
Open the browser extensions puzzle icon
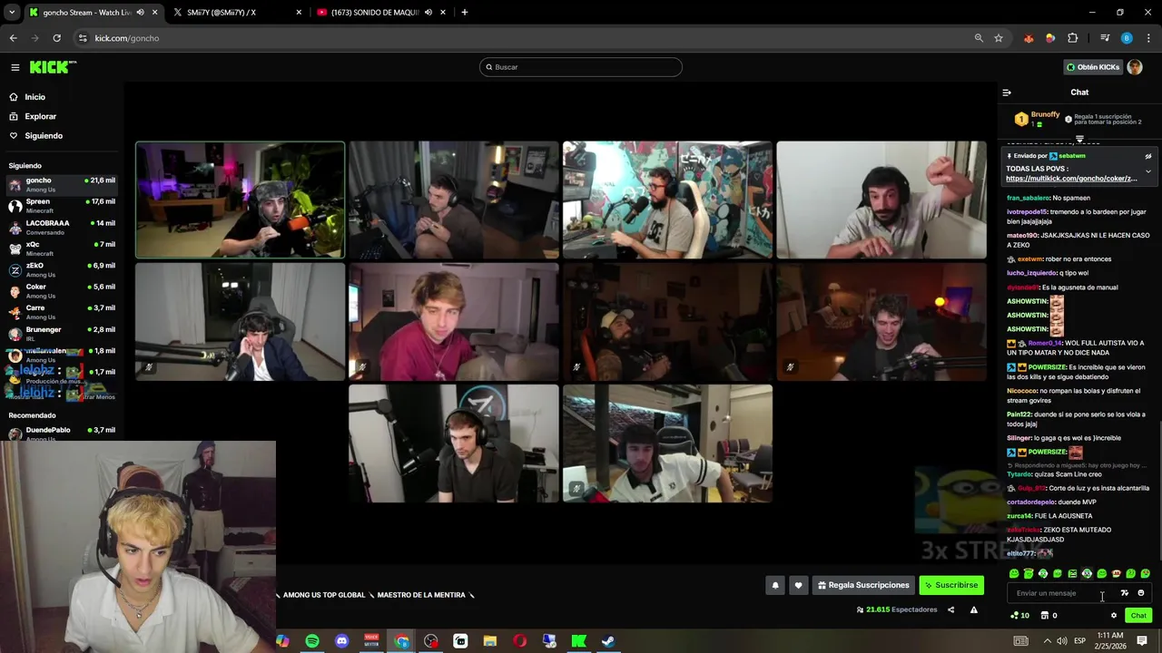(x=1073, y=38)
